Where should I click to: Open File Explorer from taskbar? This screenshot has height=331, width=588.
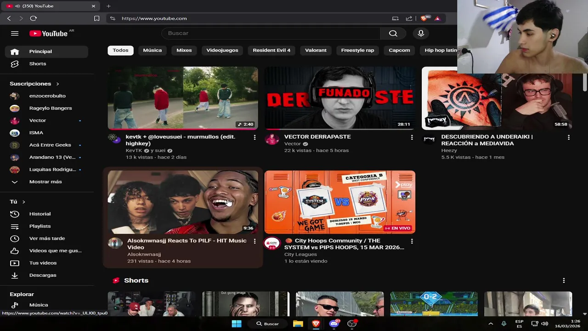(x=298, y=324)
